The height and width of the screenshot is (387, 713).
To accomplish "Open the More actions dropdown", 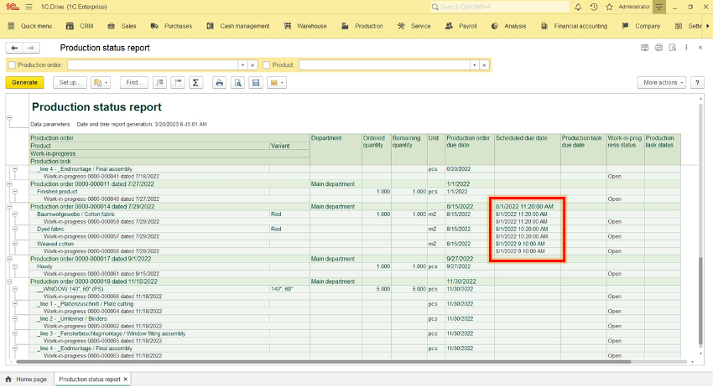I will click(x=662, y=83).
